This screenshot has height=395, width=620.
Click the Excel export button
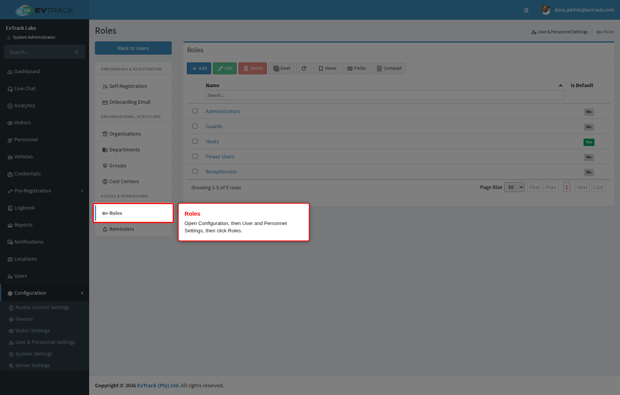point(282,69)
